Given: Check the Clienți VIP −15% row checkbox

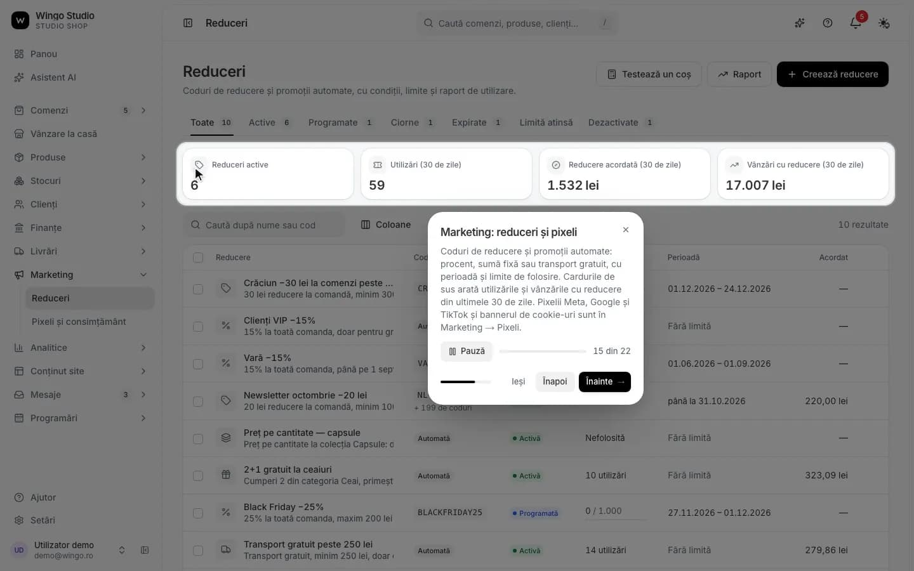Looking at the screenshot, I should pyautogui.click(x=198, y=326).
